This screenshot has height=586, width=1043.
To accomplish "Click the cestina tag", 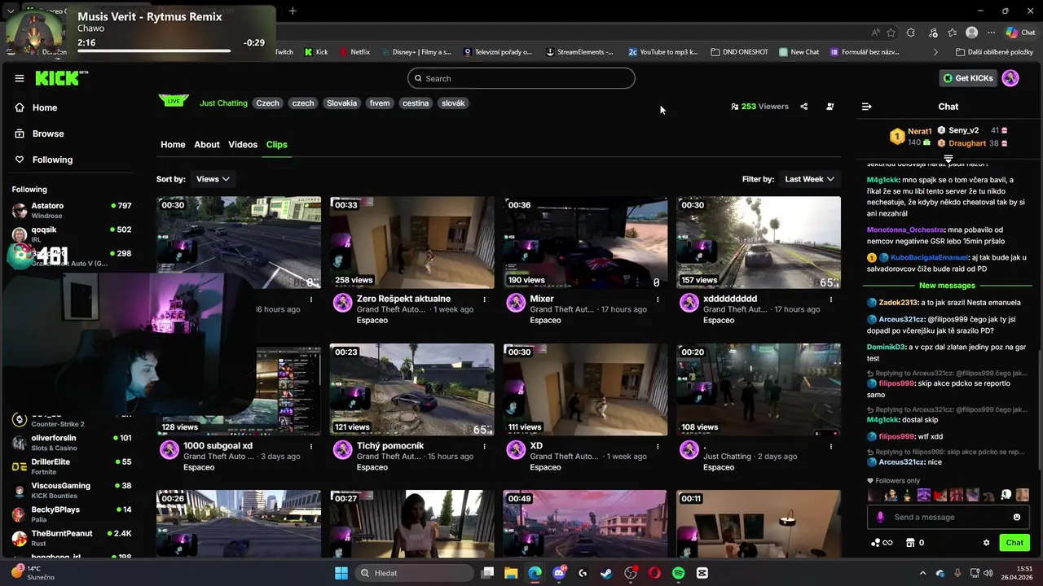I will pos(416,103).
